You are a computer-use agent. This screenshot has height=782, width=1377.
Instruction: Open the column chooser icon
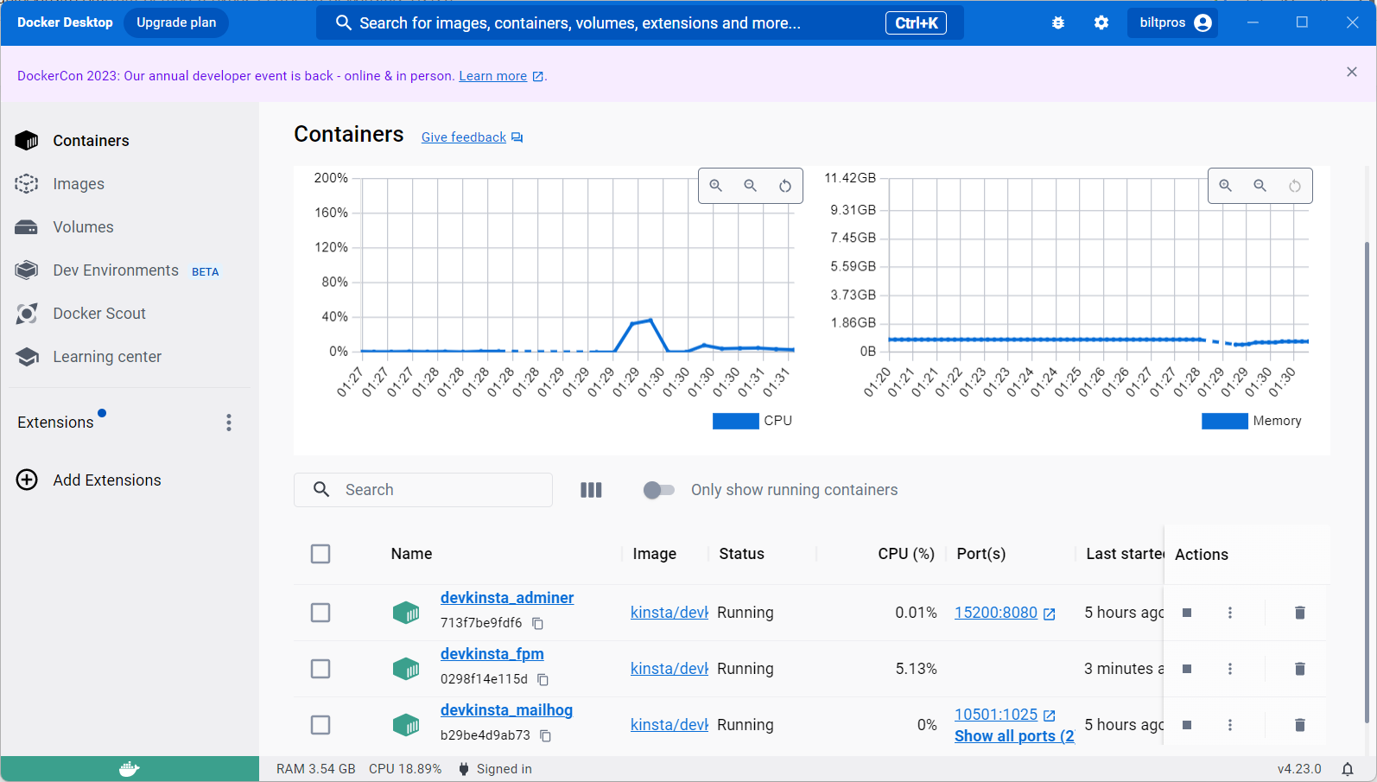pyautogui.click(x=591, y=490)
